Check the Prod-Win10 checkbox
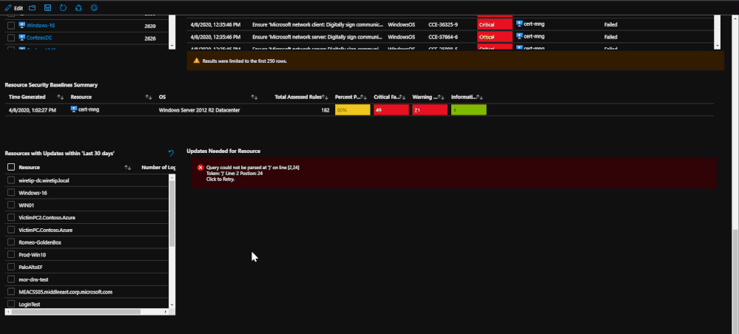 (x=11, y=255)
